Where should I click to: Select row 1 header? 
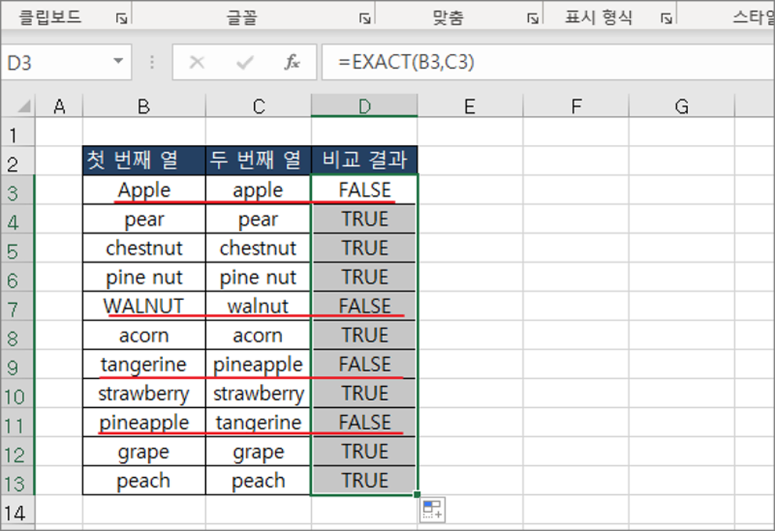point(17,132)
